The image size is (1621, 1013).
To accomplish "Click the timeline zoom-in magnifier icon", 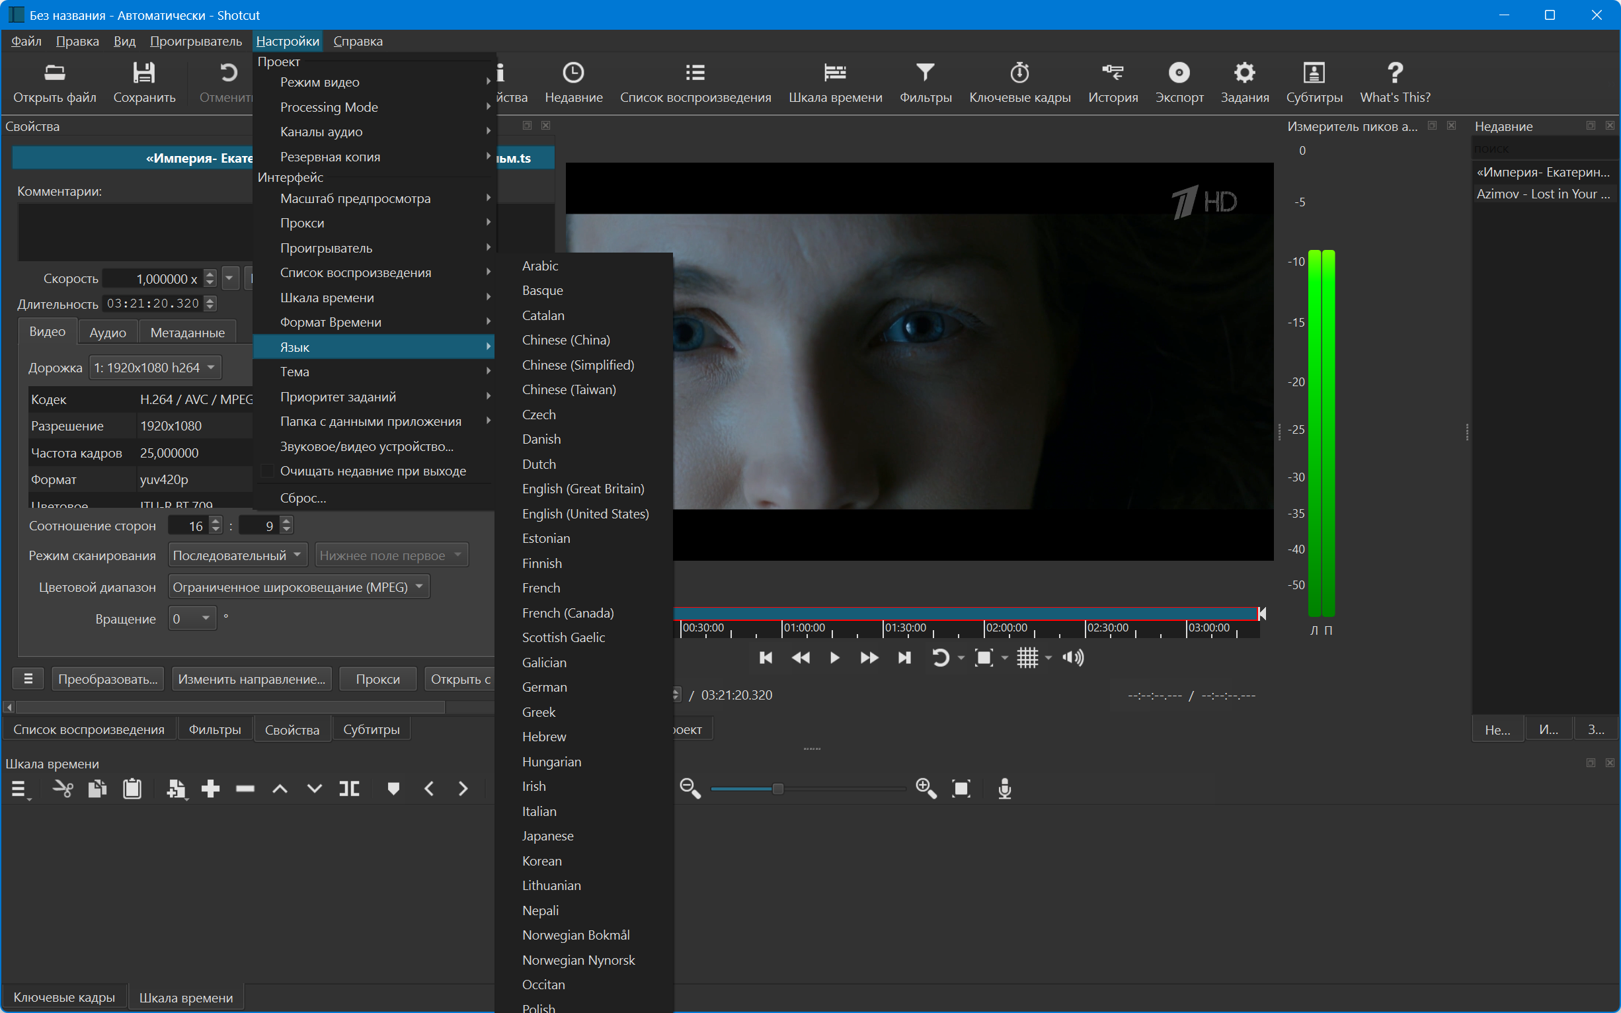I will pos(926,789).
